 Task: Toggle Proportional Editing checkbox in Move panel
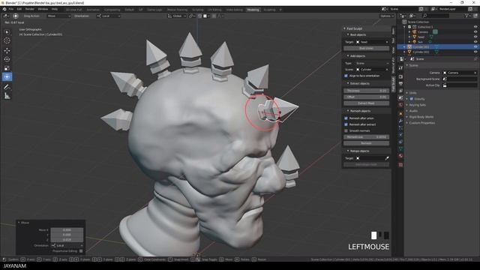(81, 251)
